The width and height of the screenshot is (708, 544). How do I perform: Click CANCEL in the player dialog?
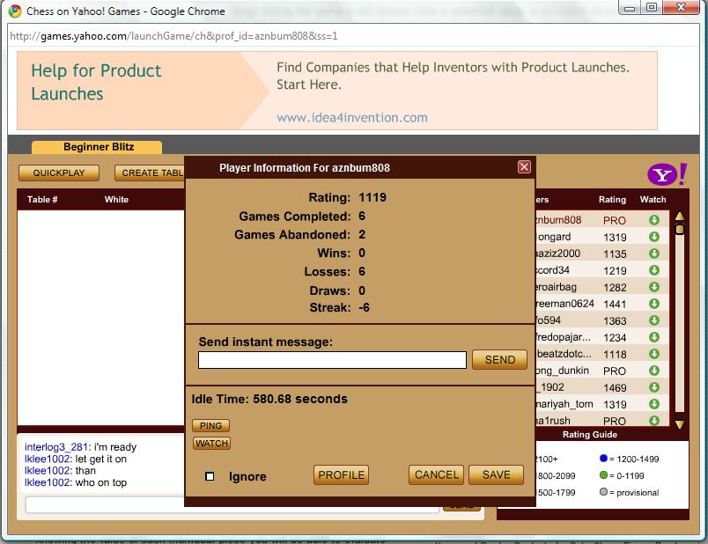pos(436,475)
